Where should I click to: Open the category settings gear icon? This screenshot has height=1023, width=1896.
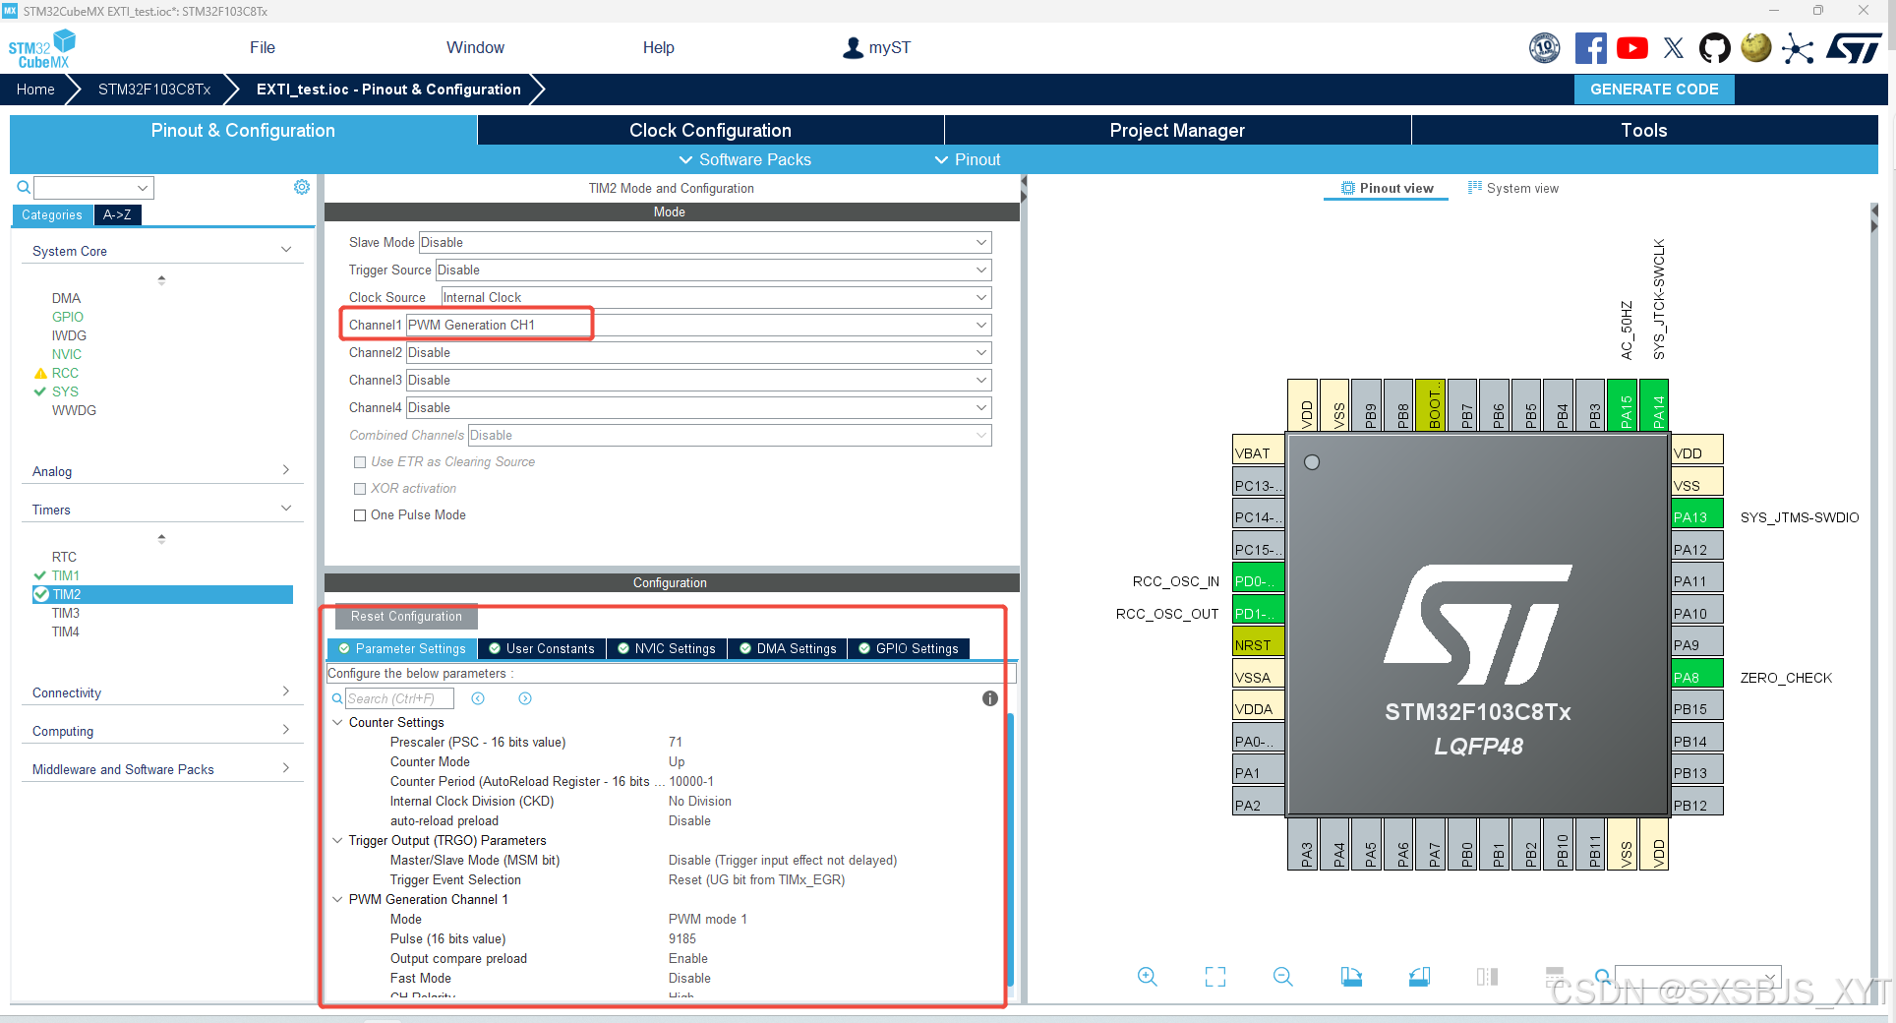[302, 187]
